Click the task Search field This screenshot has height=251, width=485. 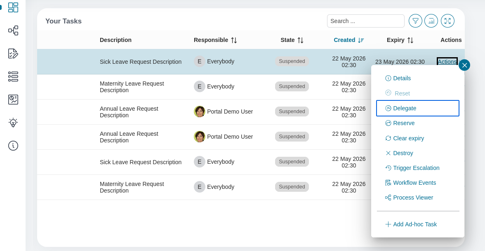(365, 21)
